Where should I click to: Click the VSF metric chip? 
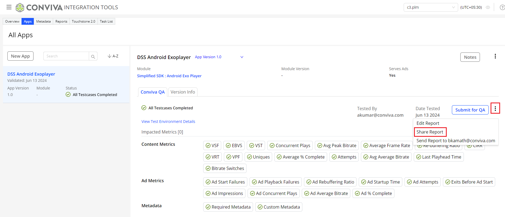point(212,145)
